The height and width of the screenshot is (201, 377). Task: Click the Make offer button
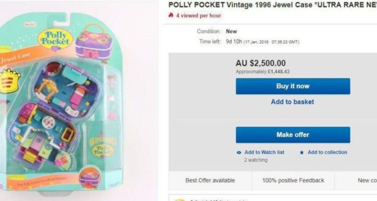pos(293,135)
